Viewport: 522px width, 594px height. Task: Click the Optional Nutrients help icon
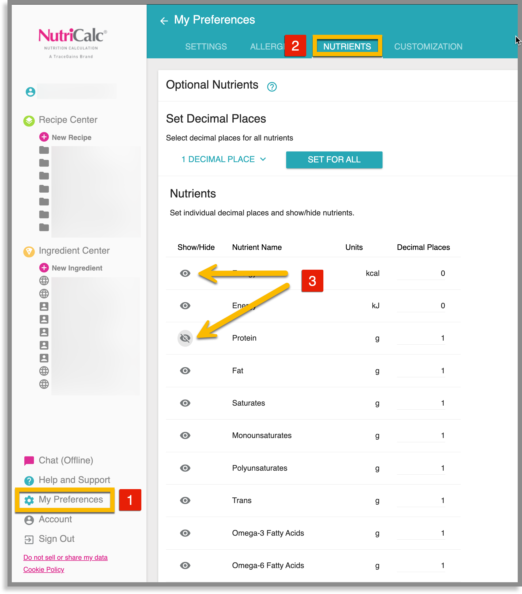coord(272,86)
